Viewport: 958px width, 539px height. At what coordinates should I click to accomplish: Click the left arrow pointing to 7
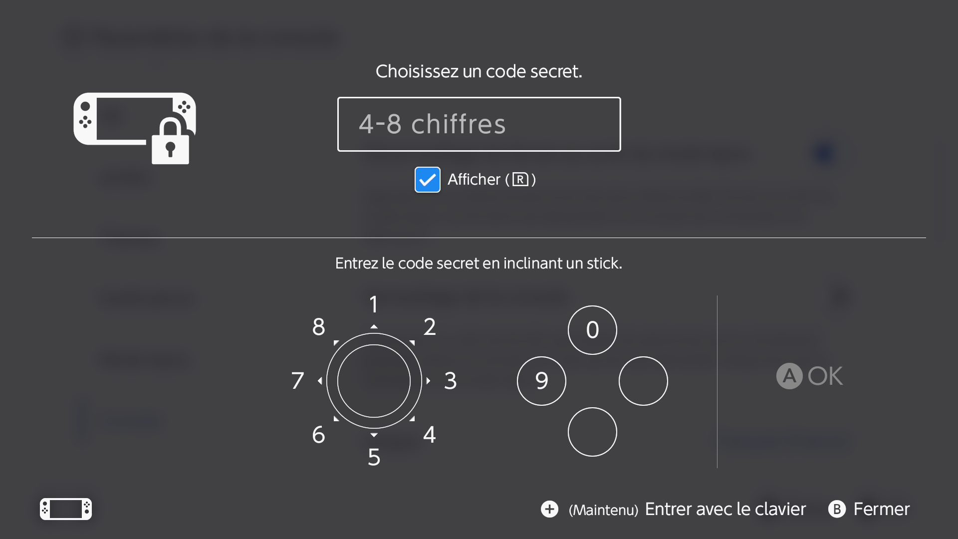[320, 381]
